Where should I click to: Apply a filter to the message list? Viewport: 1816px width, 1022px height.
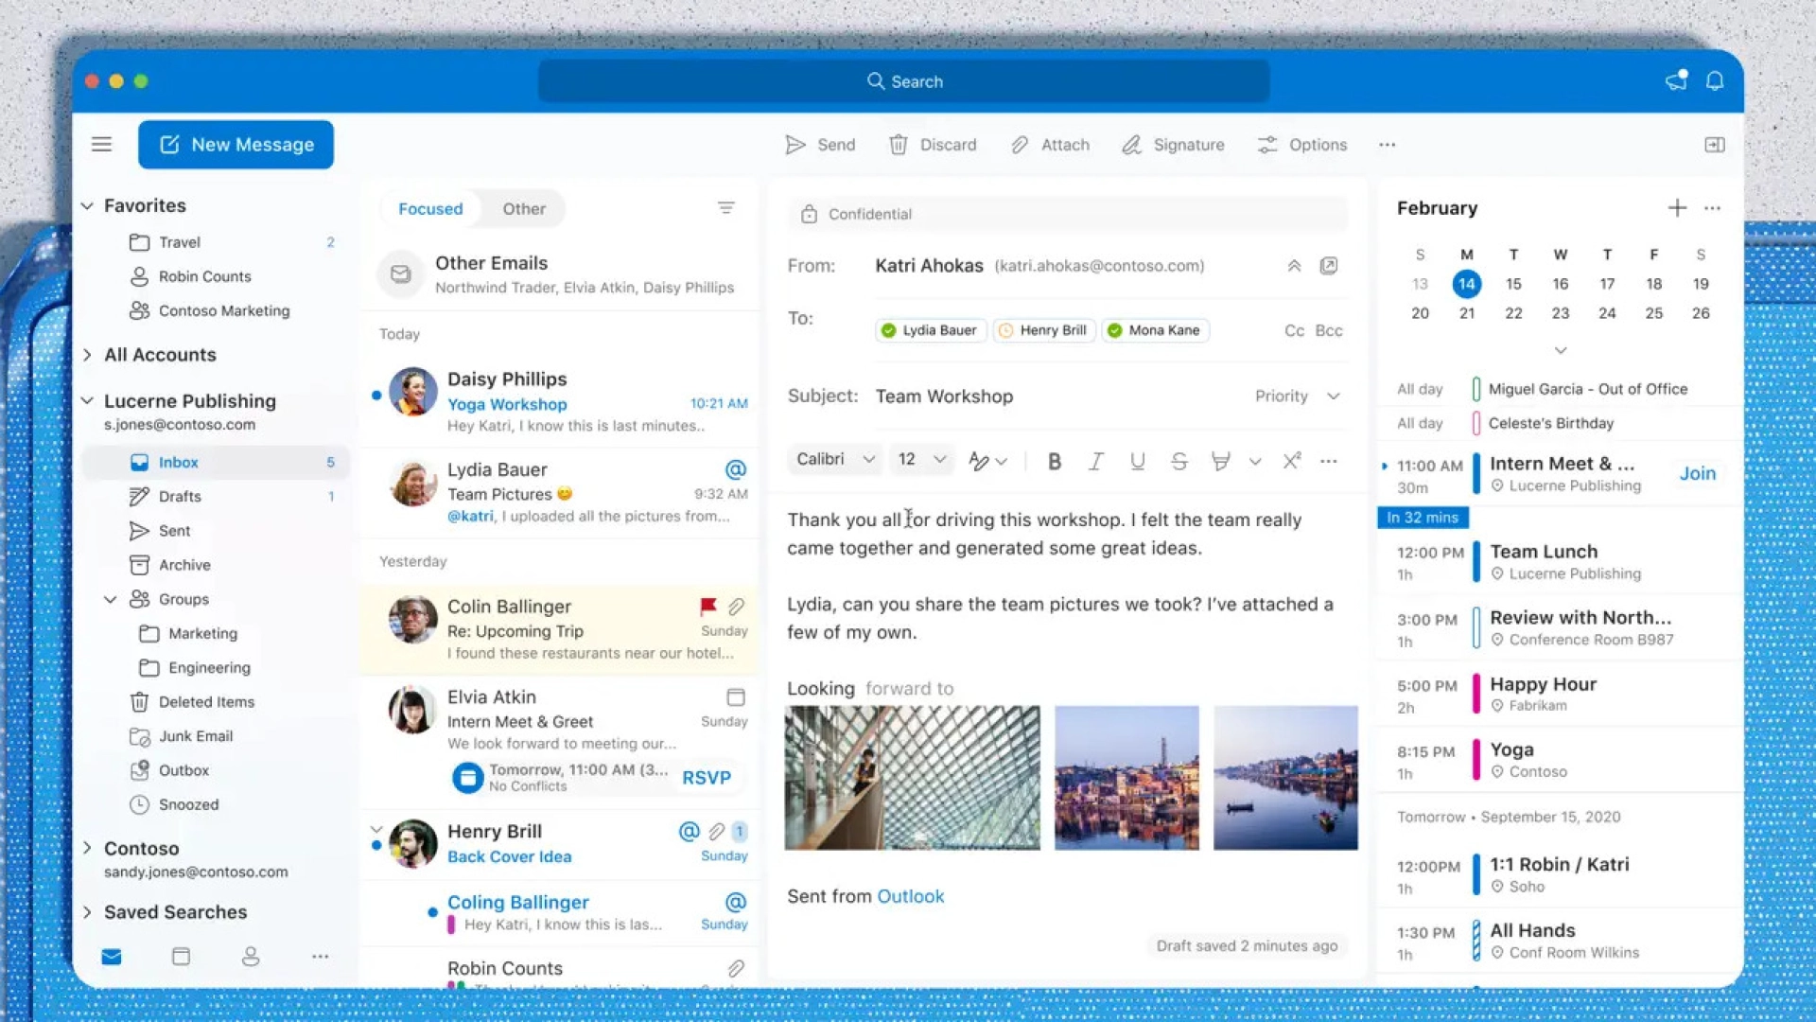pyautogui.click(x=726, y=207)
